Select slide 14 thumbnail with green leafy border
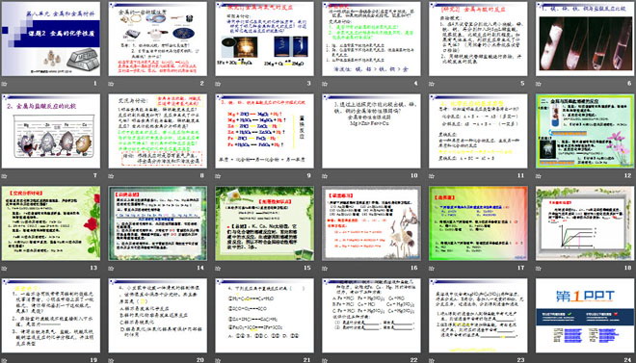The image size is (636, 363). coord(158,223)
